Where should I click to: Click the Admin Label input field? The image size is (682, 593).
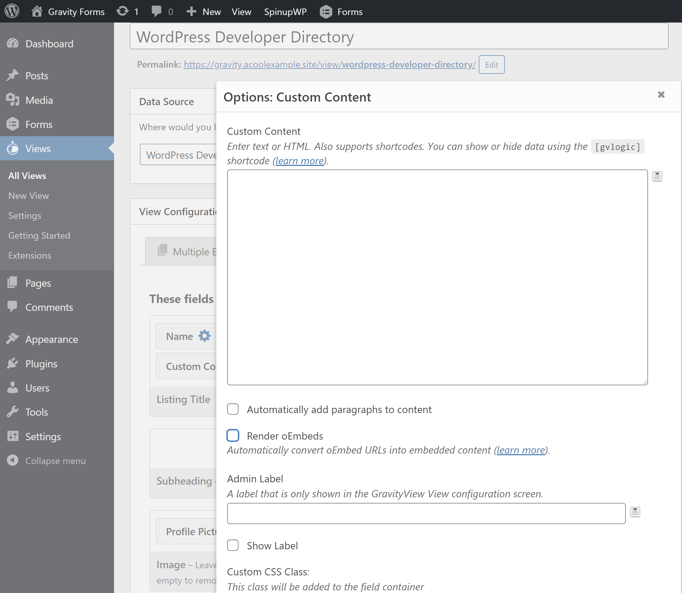point(426,513)
